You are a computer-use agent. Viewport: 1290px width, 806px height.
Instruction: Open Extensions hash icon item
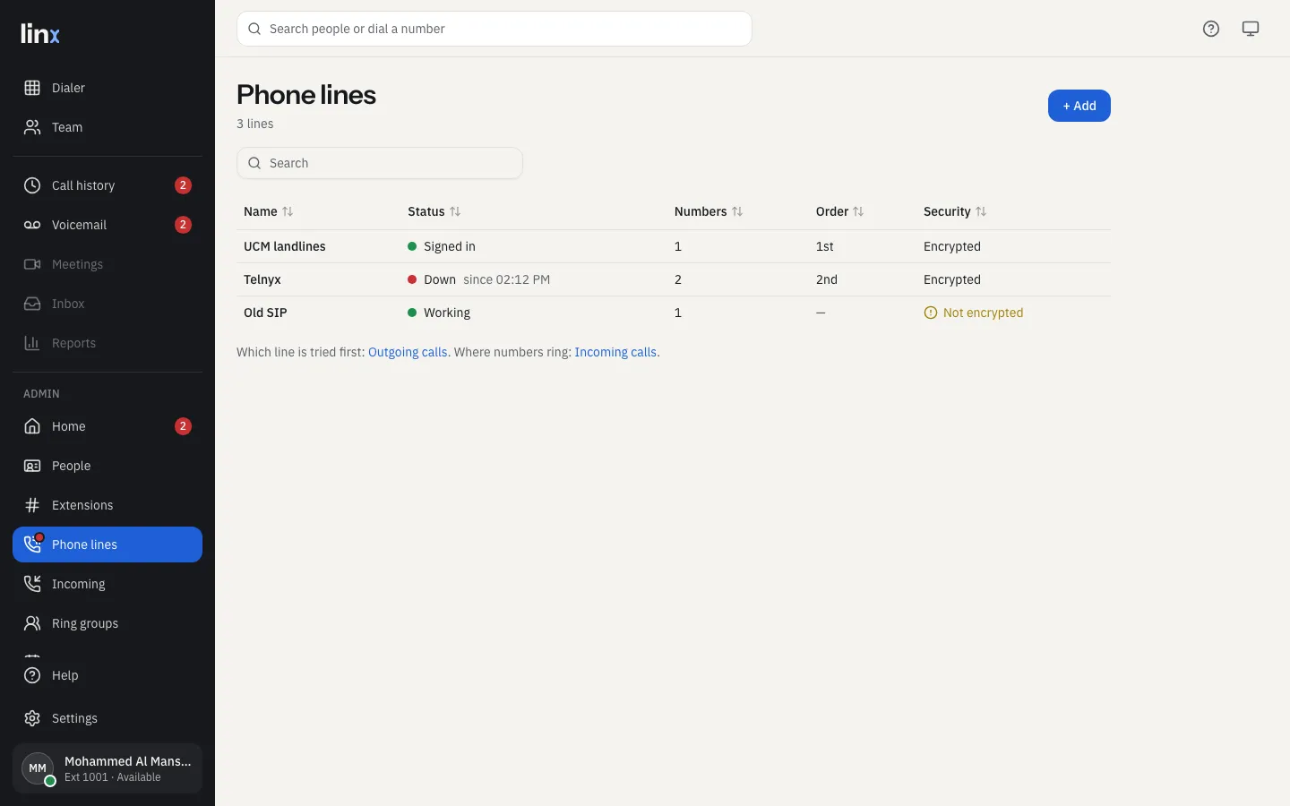coord(107,505)
